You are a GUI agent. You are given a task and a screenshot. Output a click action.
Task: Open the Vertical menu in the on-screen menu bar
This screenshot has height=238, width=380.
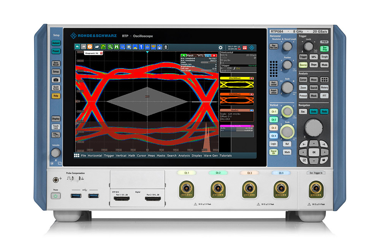click(121, 156)
